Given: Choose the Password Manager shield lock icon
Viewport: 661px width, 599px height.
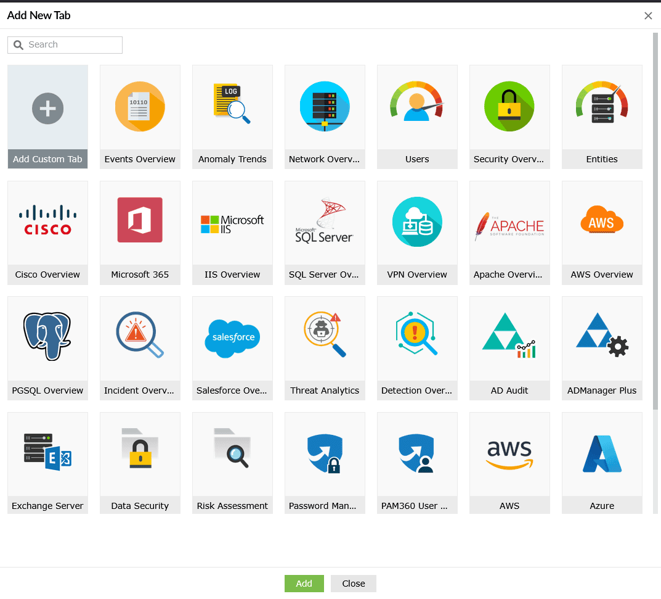Looking at the screenshot, I should (325, 454).
